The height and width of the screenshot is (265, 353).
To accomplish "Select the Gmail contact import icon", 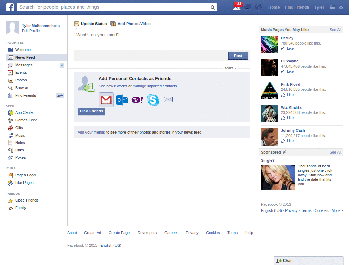I will click(x=106, y=100).
